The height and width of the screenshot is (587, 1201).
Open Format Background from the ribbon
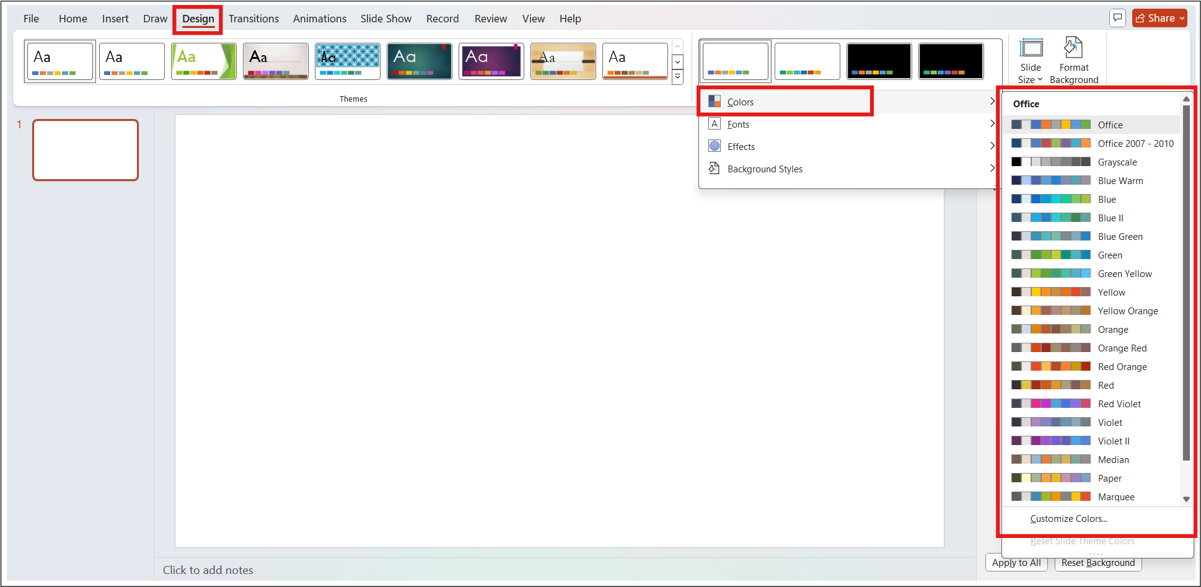pos(1074,59)
